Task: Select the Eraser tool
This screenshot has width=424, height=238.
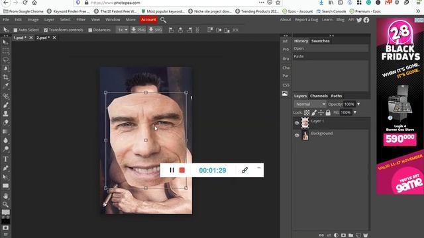Action: [5, 122]
